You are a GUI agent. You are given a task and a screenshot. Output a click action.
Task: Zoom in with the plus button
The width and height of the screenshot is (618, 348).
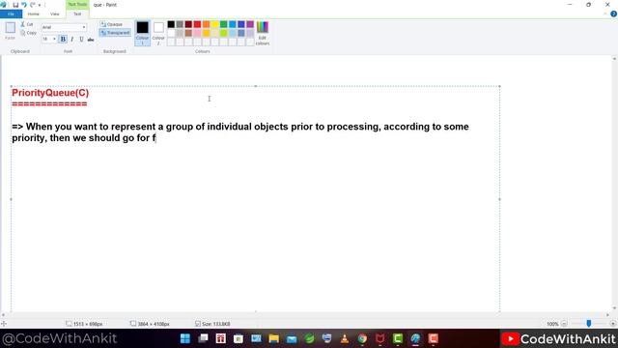612,324
